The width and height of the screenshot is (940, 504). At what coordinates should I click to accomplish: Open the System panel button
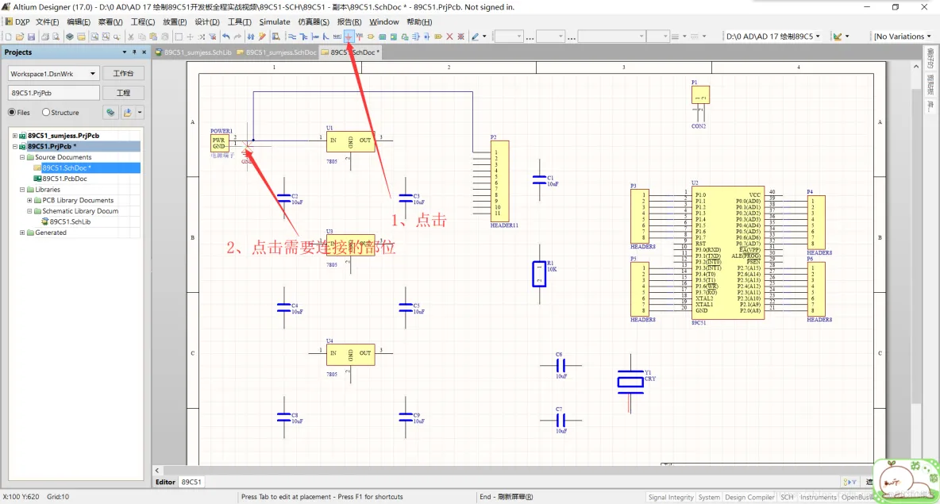(x=709, y=498)
